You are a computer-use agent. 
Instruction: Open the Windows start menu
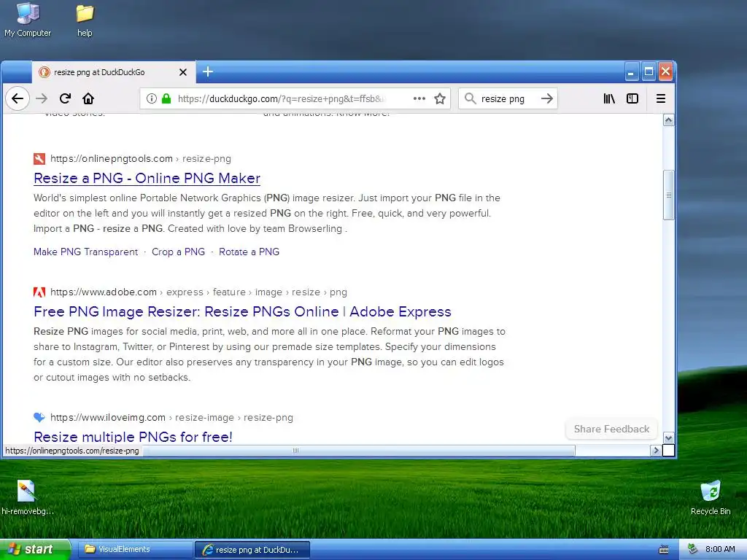coord(35,549)
